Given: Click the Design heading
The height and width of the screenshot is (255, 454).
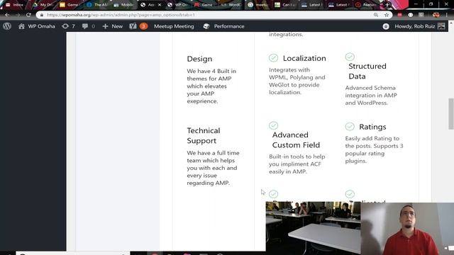Looking at the screenshot, I should click(199, 59).
